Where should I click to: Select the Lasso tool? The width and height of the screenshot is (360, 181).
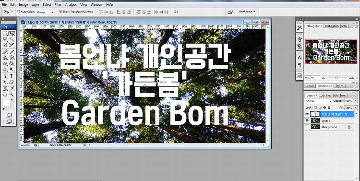[x=5, y=39]
